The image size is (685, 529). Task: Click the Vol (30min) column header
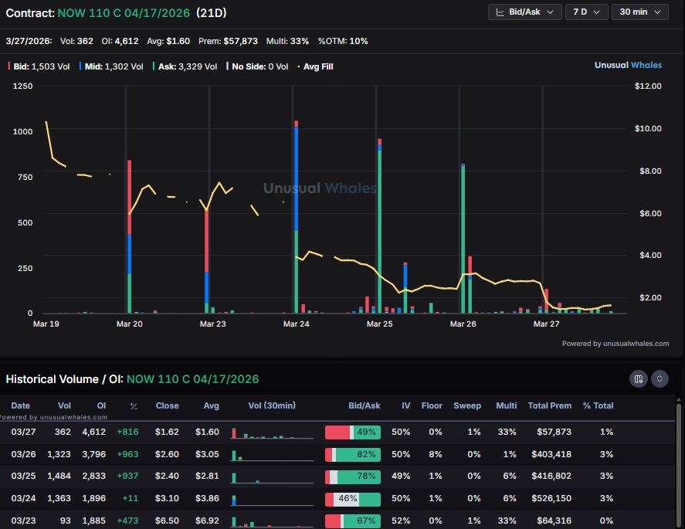[272, 405]
